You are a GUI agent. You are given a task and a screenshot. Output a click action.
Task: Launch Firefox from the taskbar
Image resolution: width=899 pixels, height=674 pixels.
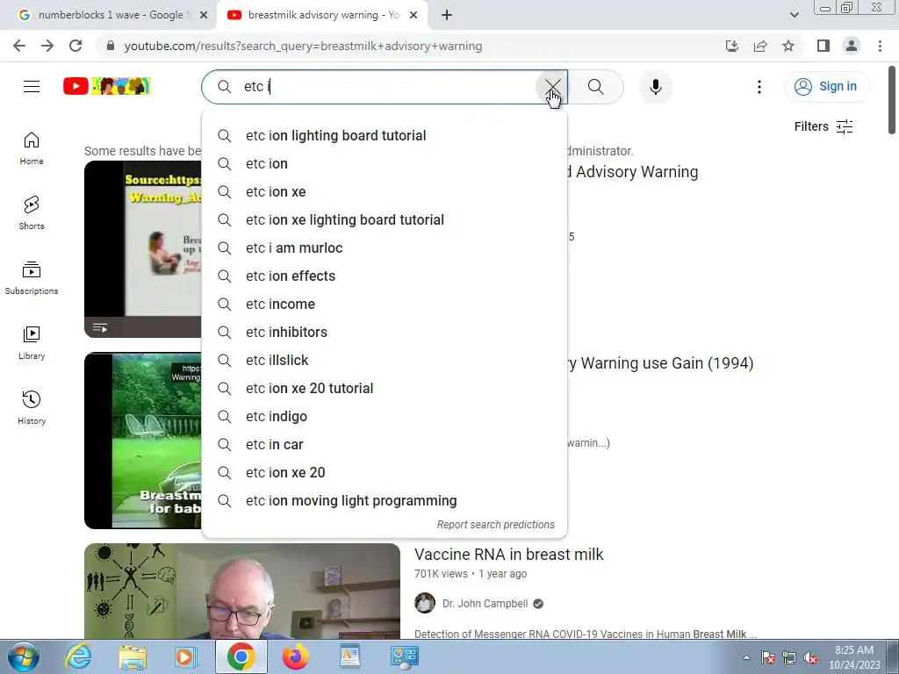[295, 656]
